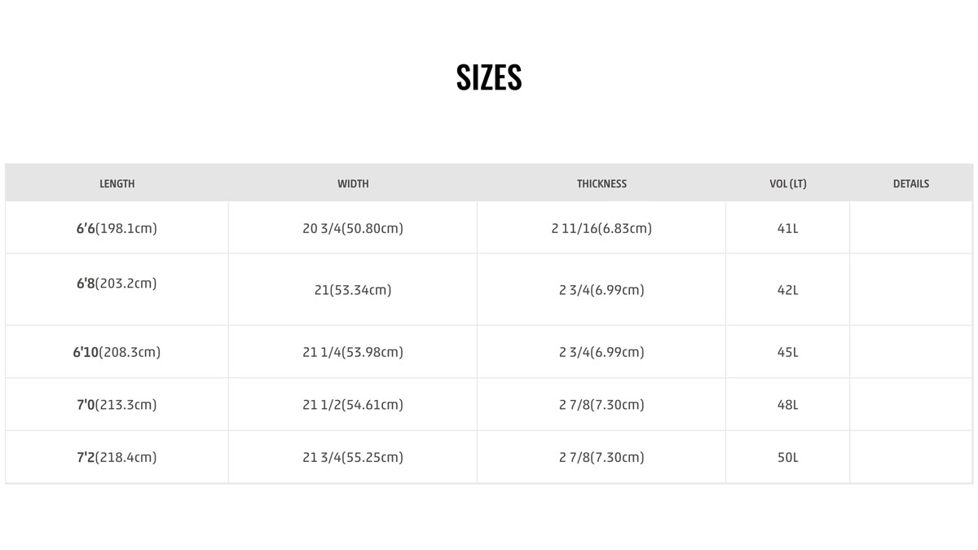The height and width of the screenshot is (550, 978).
Task: Click the 21 1/4 (53.98cm) width cell
Action: (x=353, y=353)
